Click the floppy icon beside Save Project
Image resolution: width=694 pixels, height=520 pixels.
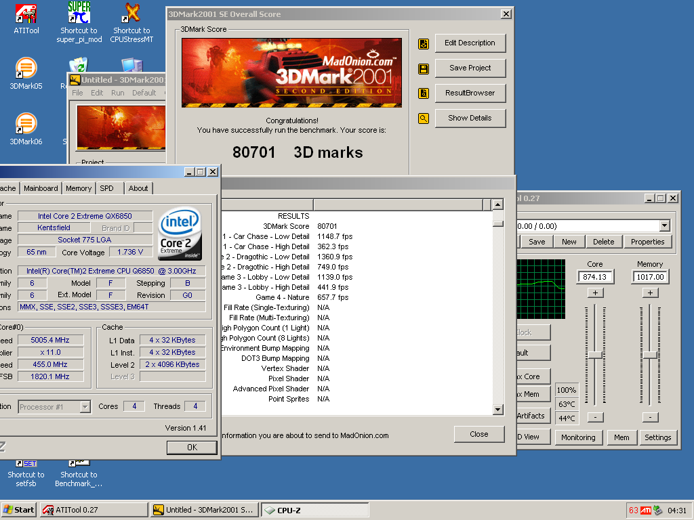(424, 68)
